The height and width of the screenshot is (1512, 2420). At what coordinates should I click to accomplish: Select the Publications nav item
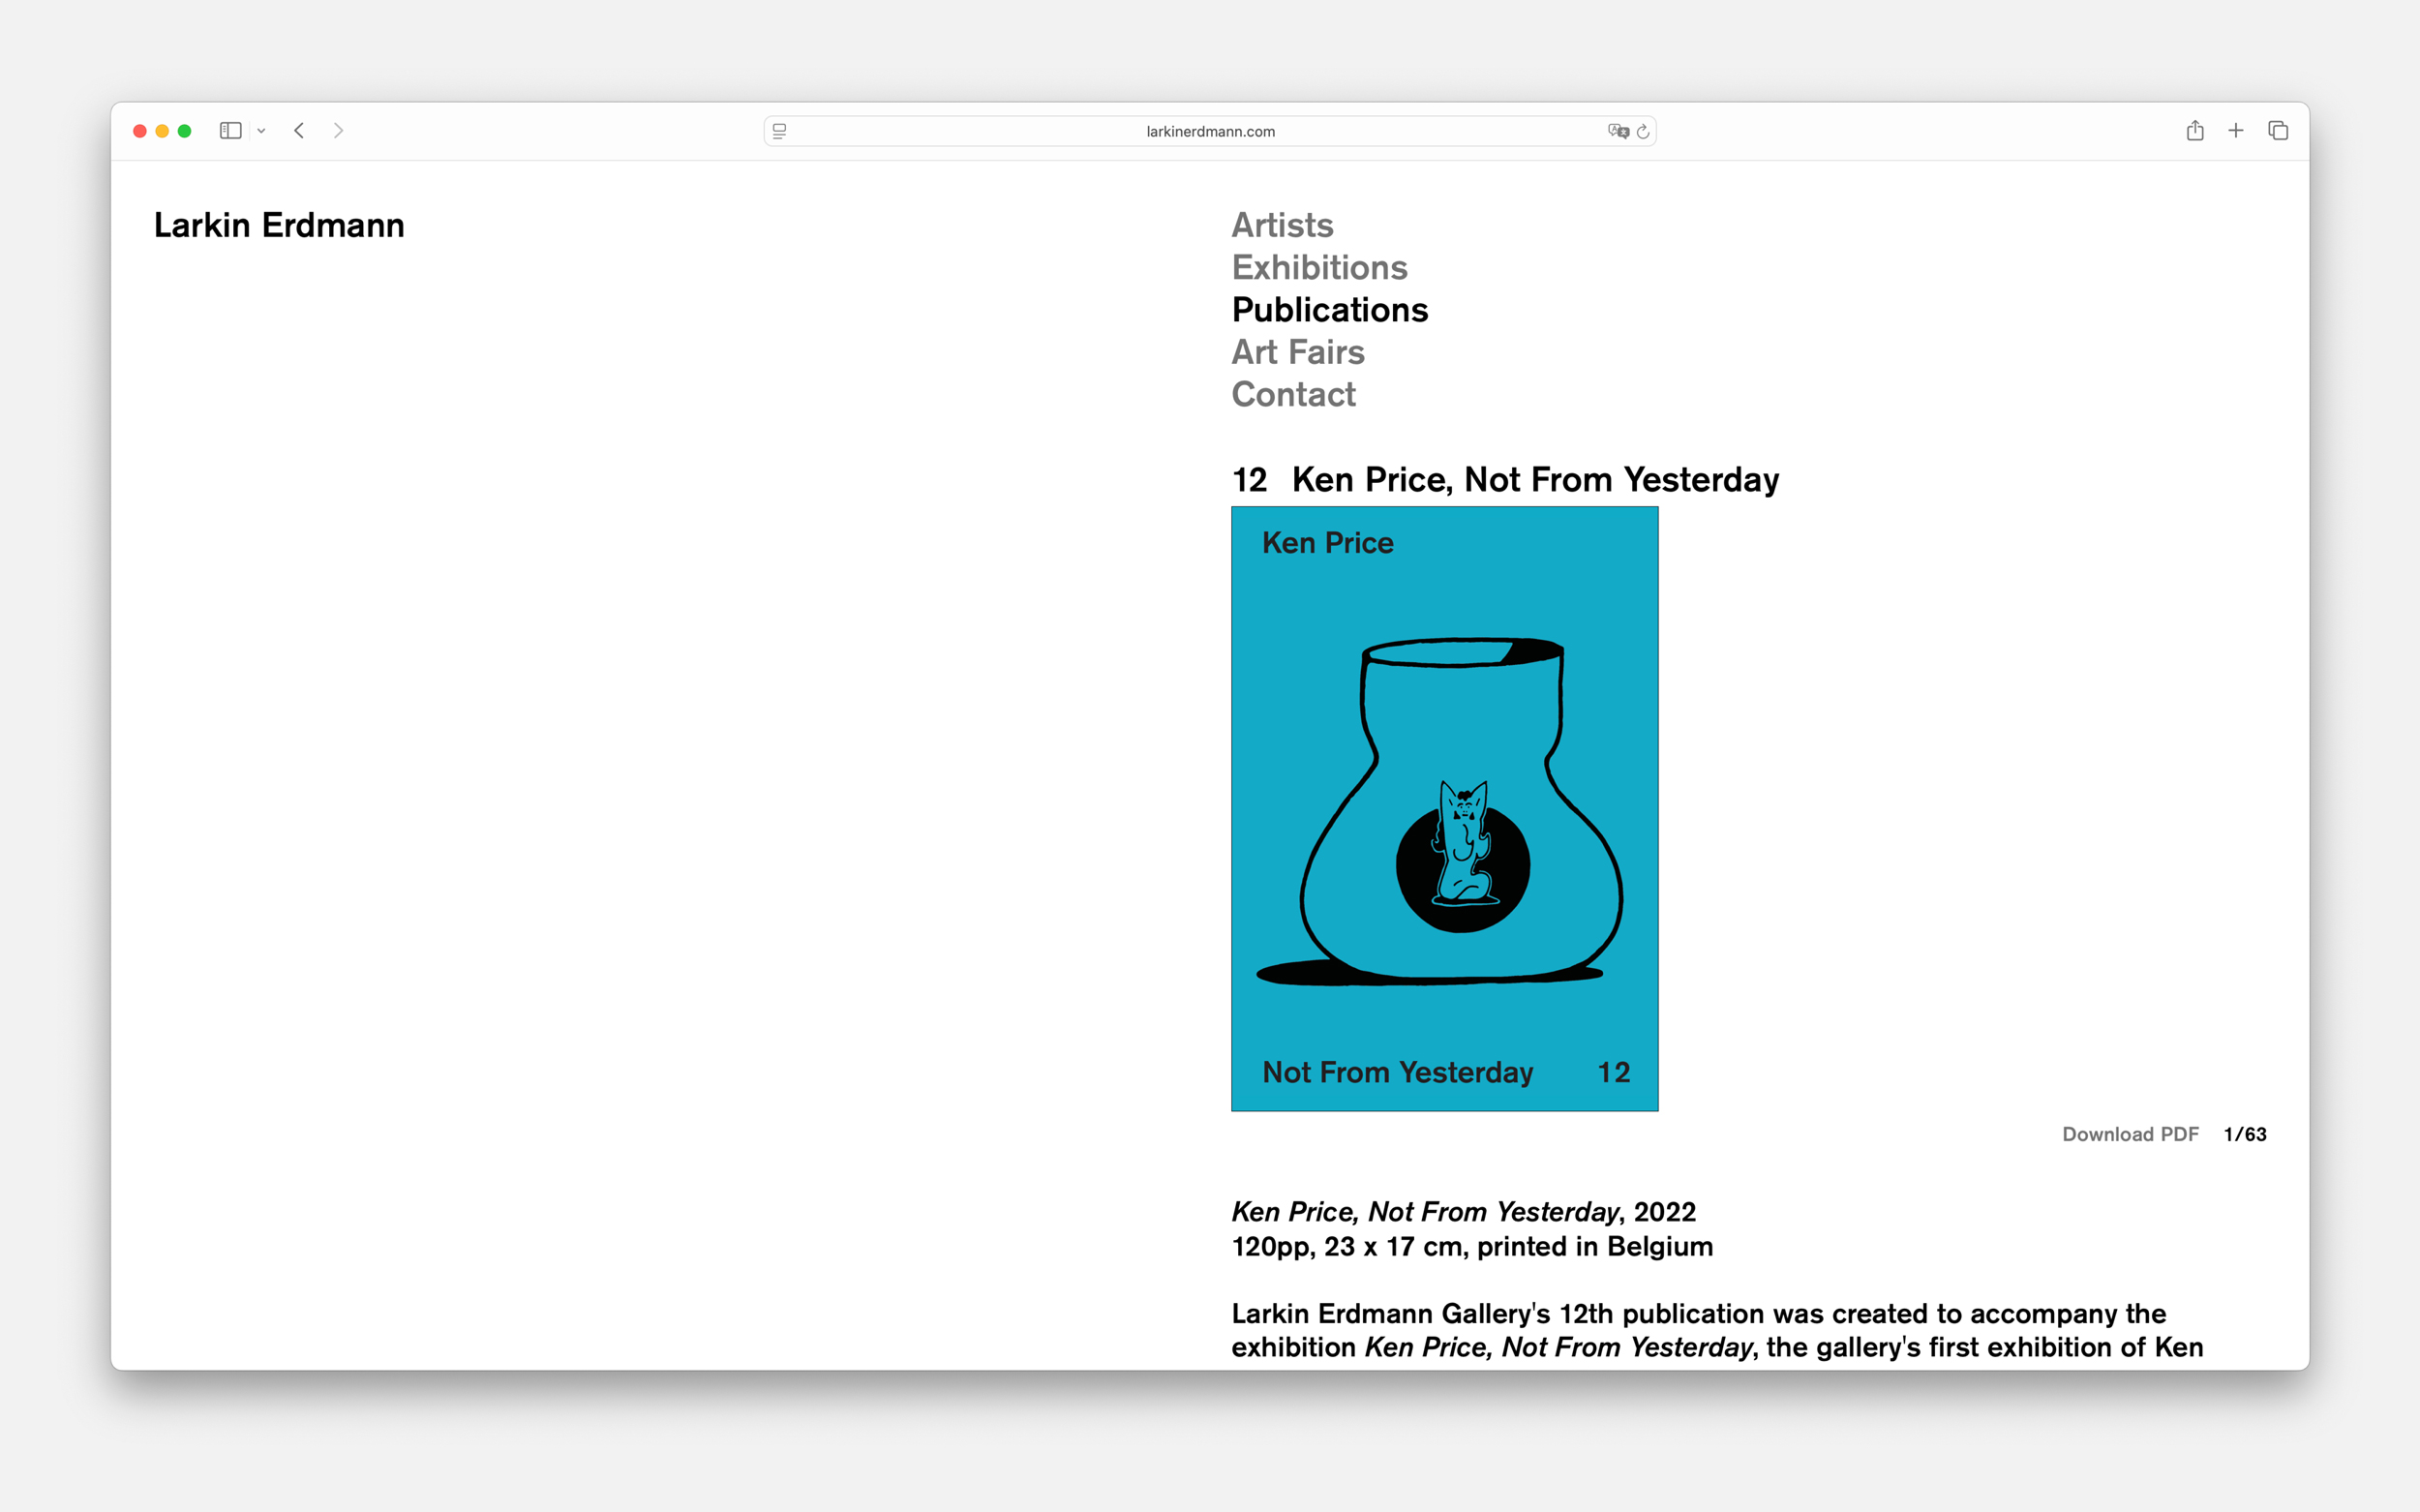[x=1329, y=310]
